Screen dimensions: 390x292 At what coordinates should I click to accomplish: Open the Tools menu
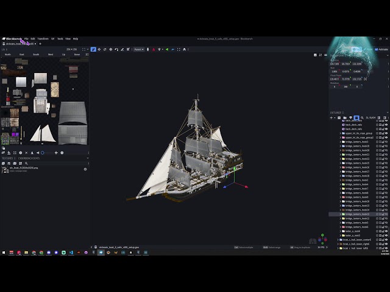point(60,39)
